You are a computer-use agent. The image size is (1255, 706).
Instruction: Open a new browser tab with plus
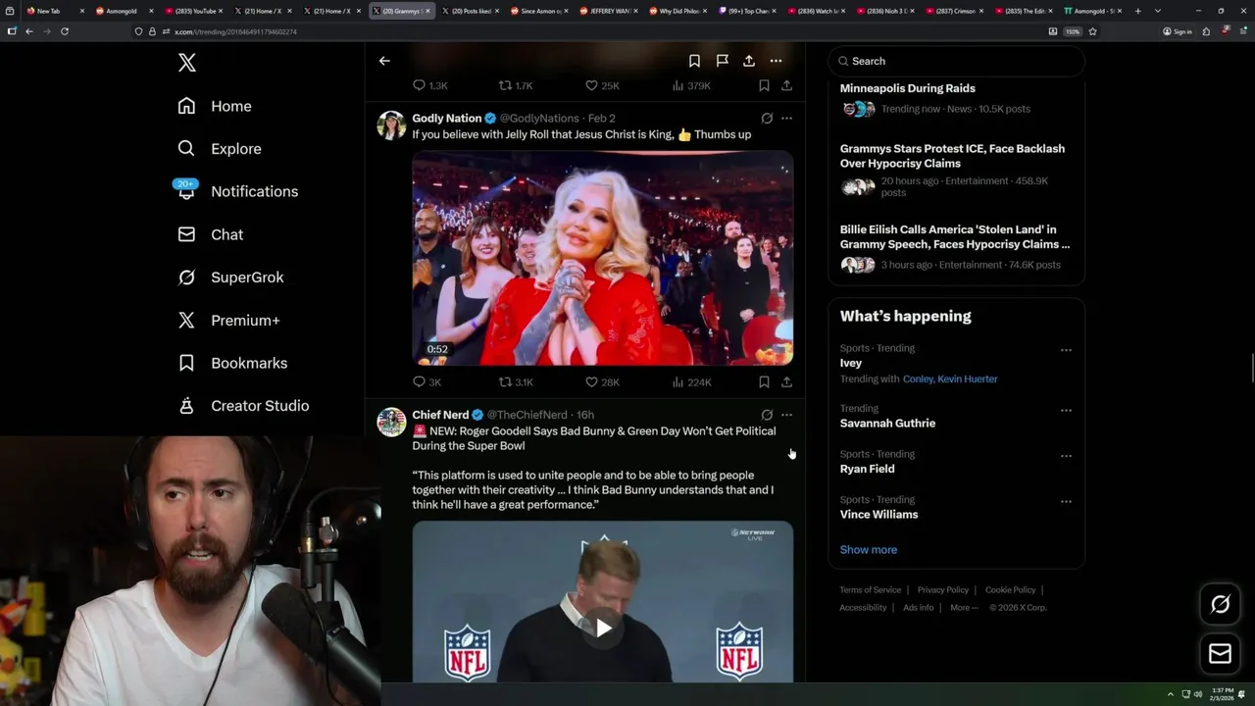(1137, 11)
